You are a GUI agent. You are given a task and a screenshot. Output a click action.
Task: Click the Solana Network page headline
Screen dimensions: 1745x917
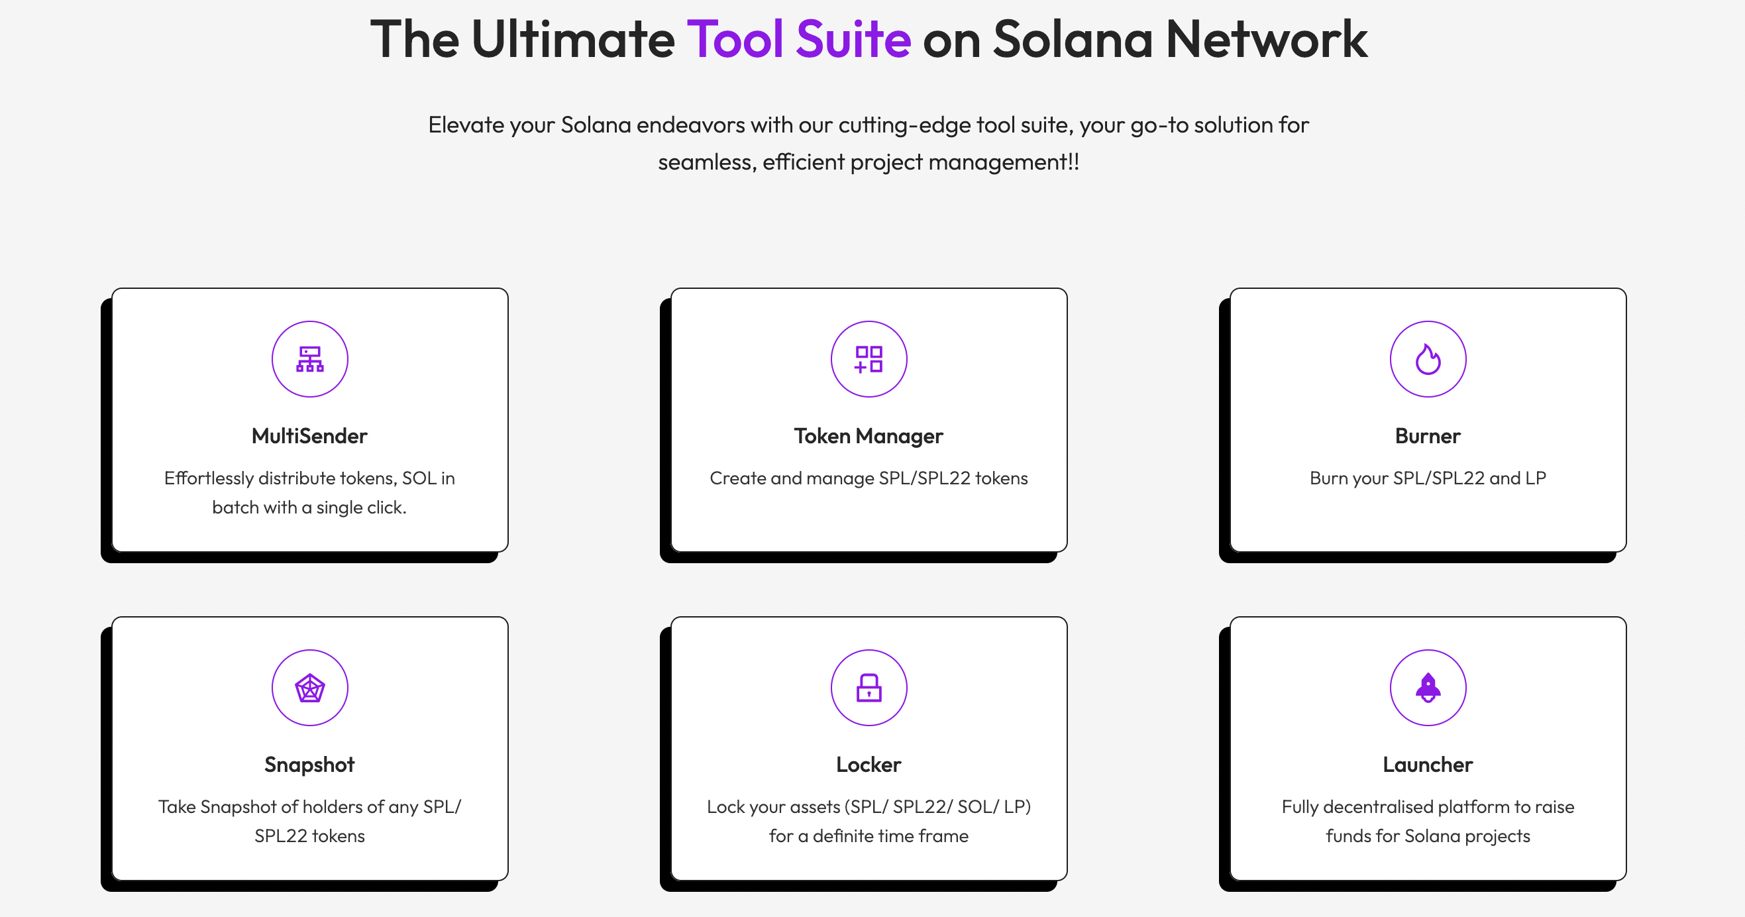pyautogui.click(x=872, y=39)
